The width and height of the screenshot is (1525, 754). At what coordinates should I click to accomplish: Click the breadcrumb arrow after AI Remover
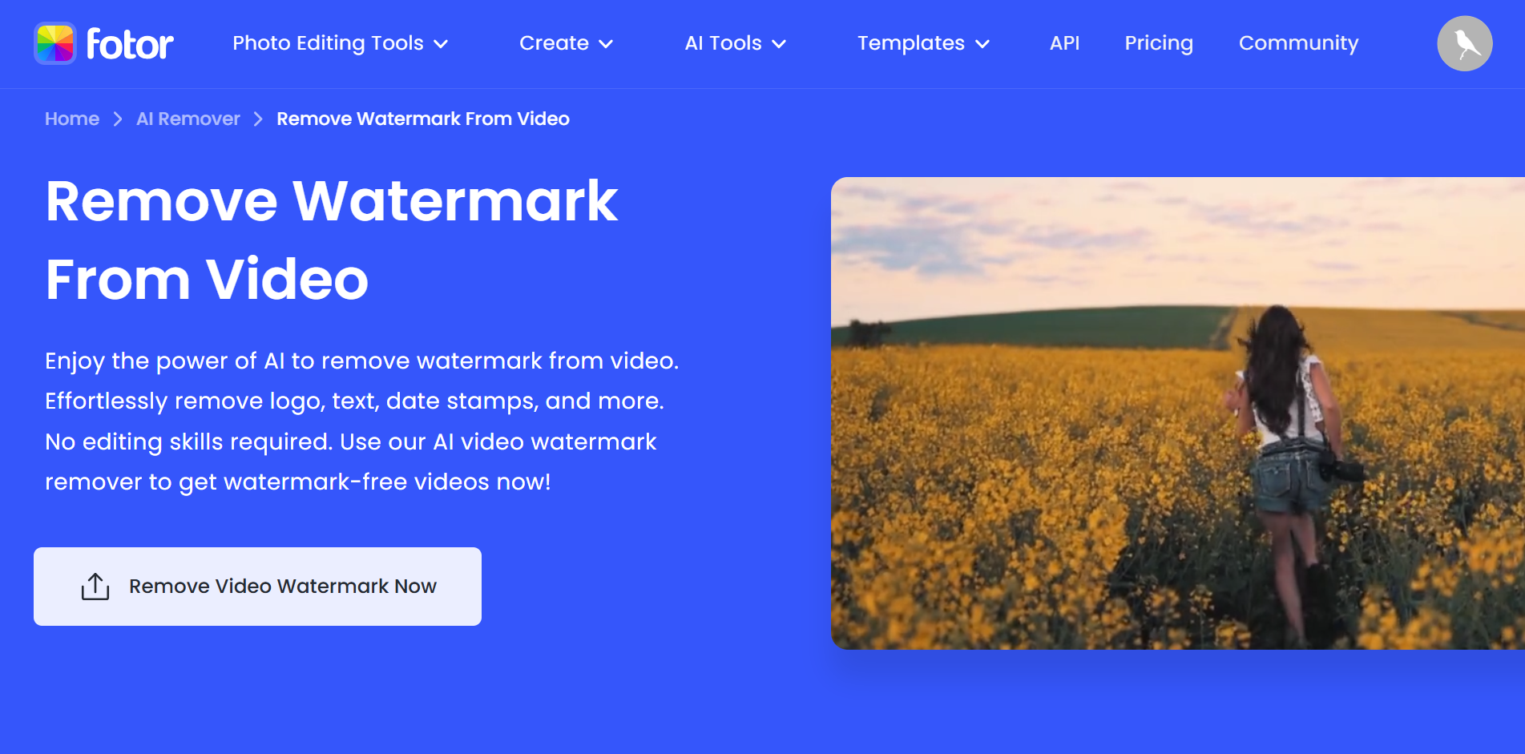(x=257, y=119)
